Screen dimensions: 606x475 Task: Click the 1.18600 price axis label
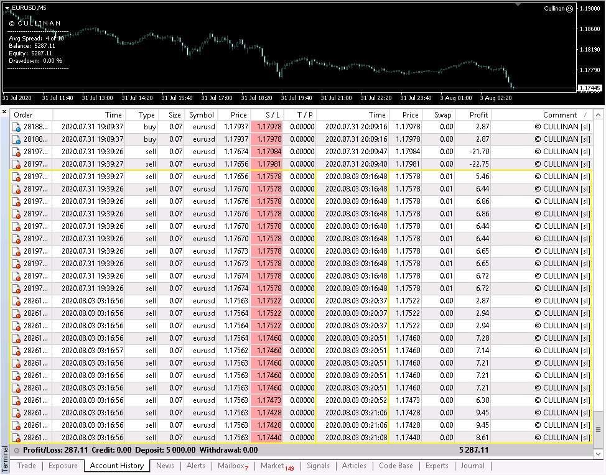pyautogui.click(x=590, y=29)
